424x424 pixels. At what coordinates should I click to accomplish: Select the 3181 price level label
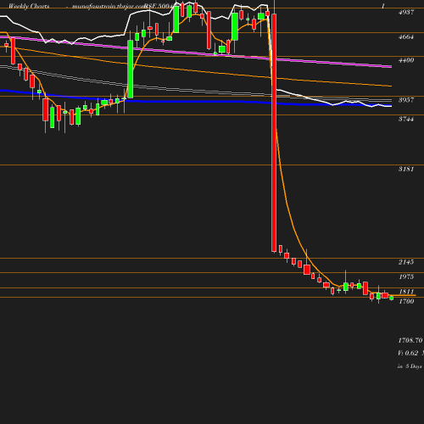click(406, 169)
